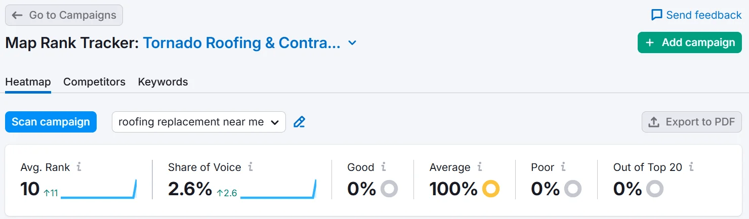
Task: Click the yellow Average 100% ring
Action: tap(490, 189)
